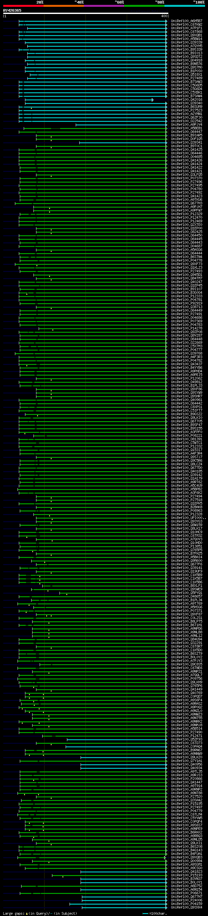Select the UniRef100_Q1A179 entry

tap(187, 478)
